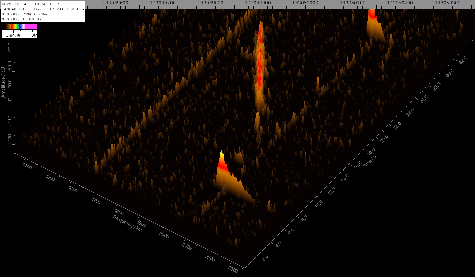475x277 pixels.
Task: Click the 24.0 time axis label
Action: coord(411,113)
